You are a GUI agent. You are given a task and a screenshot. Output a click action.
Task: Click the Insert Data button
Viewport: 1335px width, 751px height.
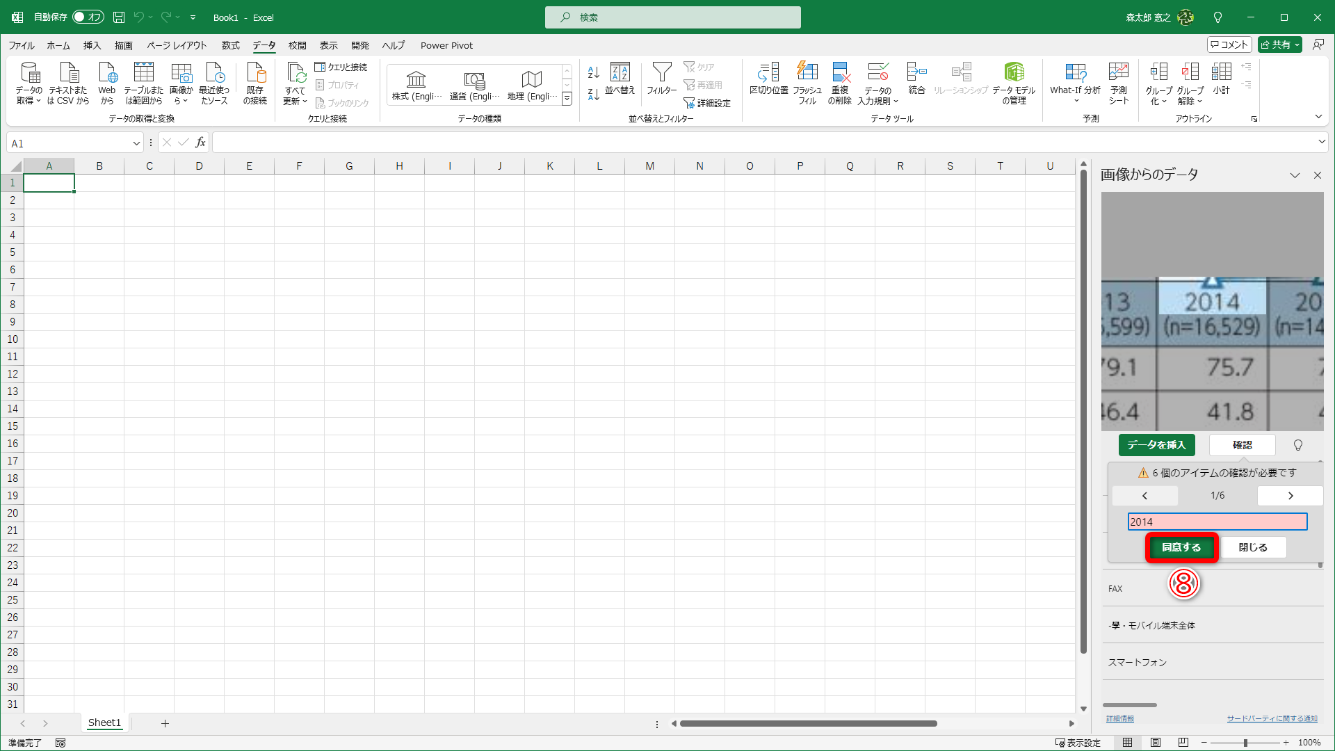(x=1156, y=445)
